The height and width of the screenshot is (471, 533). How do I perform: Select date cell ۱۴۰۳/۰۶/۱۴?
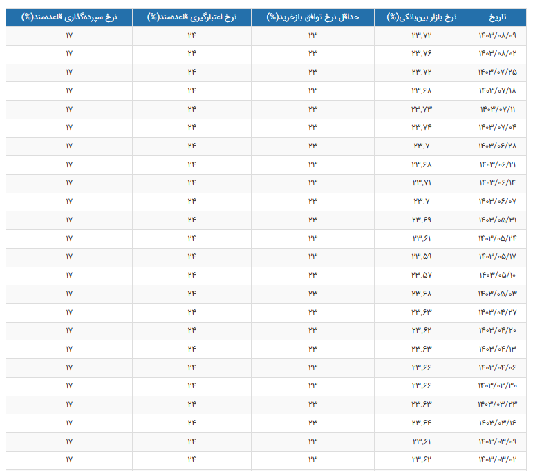(497, 183)
